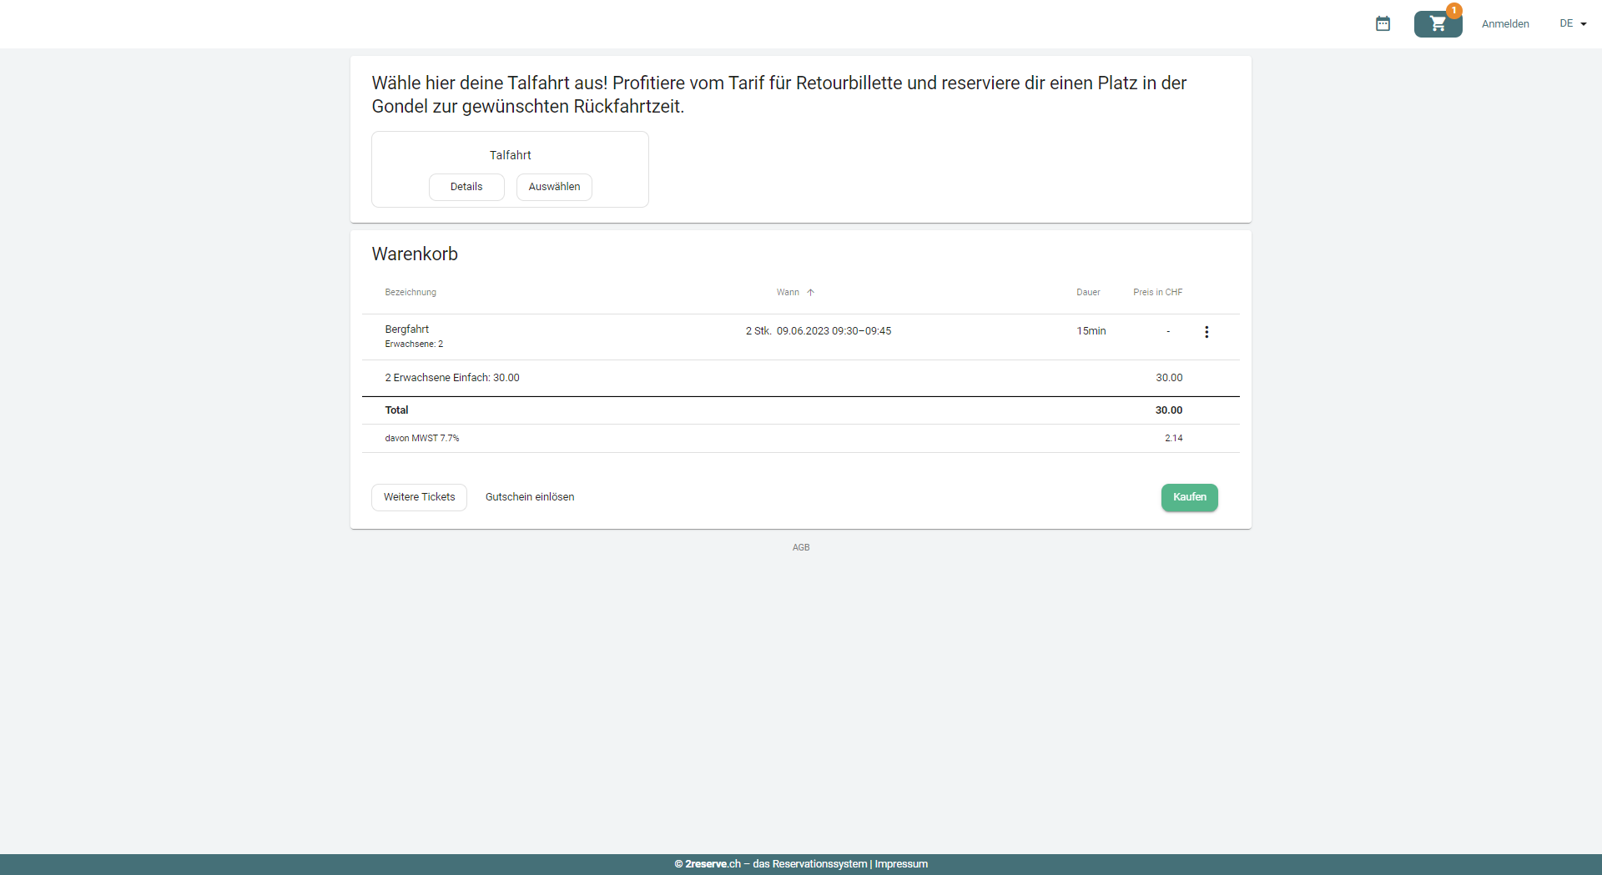Select Auswählen for the Talfahrt
Image resolution: width=1602 pixels, height=875 pixels.
point(553,187)
